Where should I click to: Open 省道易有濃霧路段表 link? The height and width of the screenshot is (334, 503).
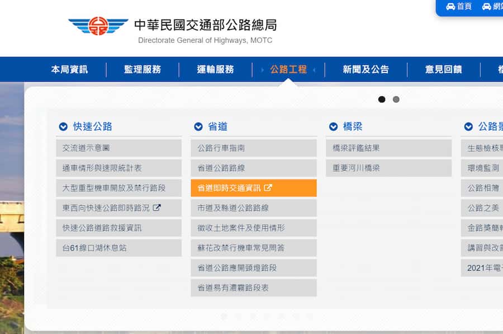point(254,288)
